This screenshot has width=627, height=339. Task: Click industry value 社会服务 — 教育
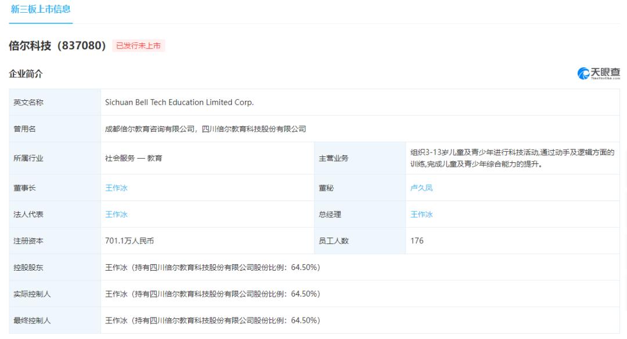[134, 158]
